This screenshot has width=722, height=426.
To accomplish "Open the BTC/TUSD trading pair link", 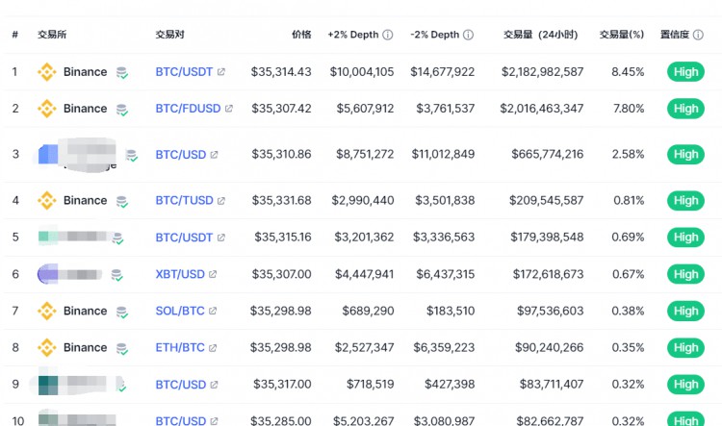I will click(x=184, y=201).
